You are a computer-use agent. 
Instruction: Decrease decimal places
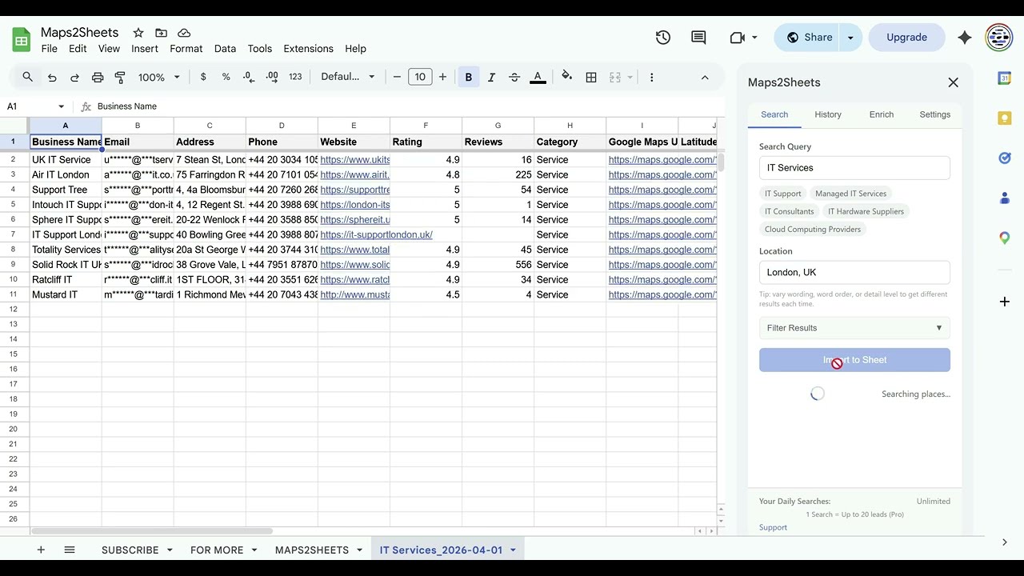pyautogui.click(x=249, y=77)
